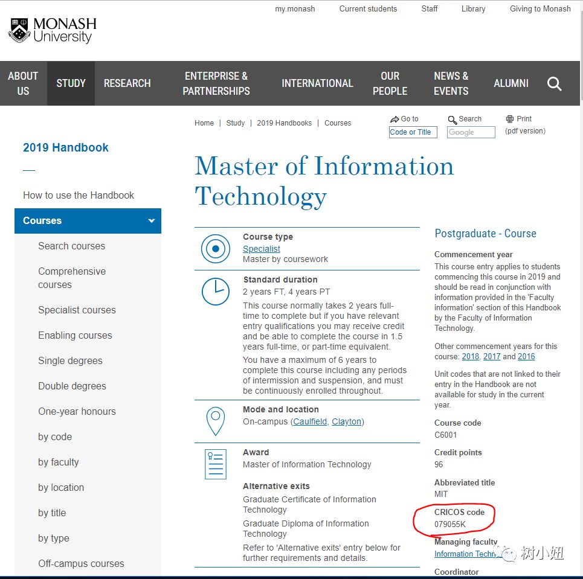Open Giving to Monash link
Screen dimensions: 583x579
point(540,8)
